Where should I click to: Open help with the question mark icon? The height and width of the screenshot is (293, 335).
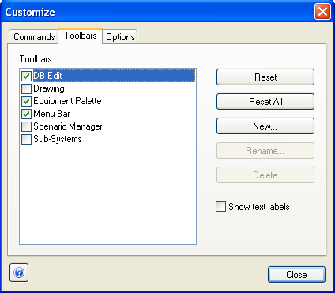19,272
